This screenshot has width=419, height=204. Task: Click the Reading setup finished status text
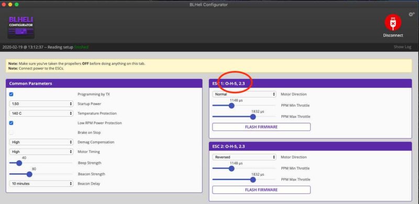[x=46, y=47]
